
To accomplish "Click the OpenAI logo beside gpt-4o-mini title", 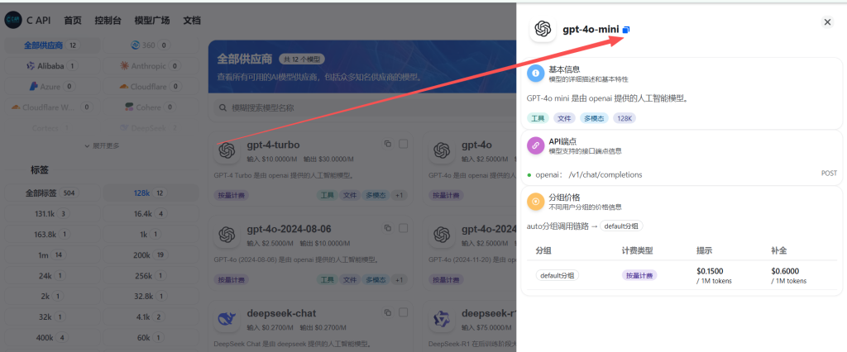I will [543, 29].
